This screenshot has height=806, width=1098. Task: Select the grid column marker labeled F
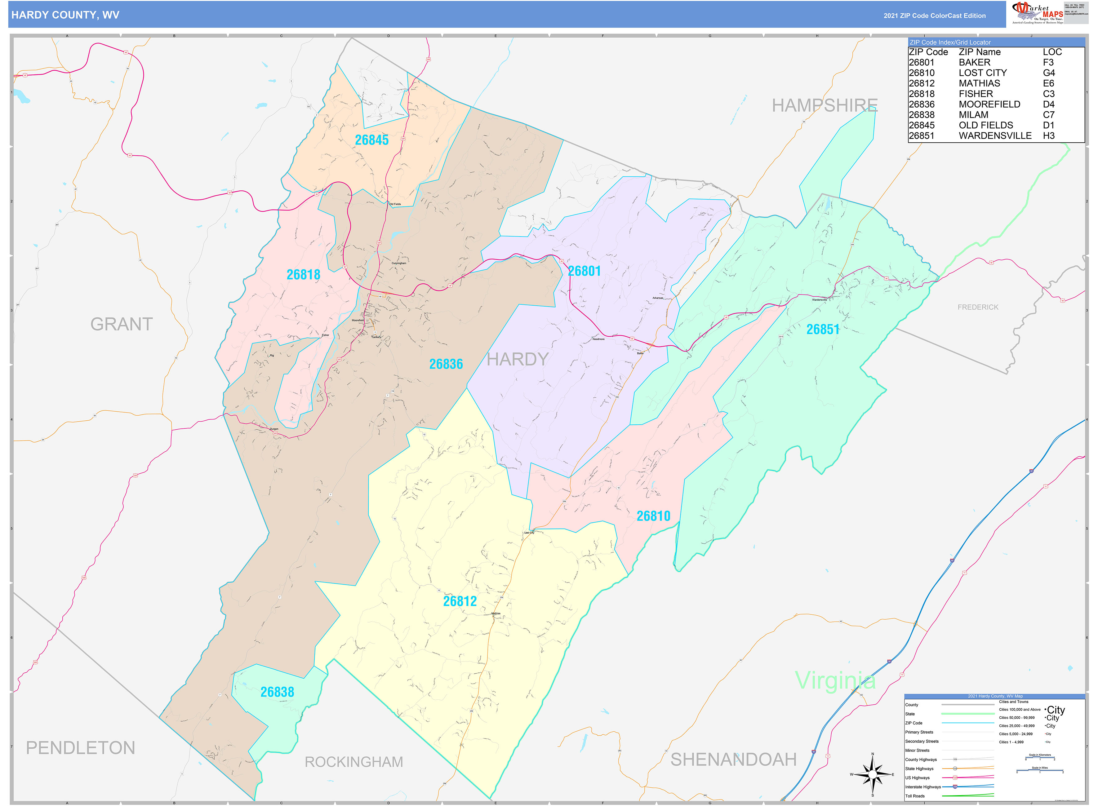tap(603, 36)
